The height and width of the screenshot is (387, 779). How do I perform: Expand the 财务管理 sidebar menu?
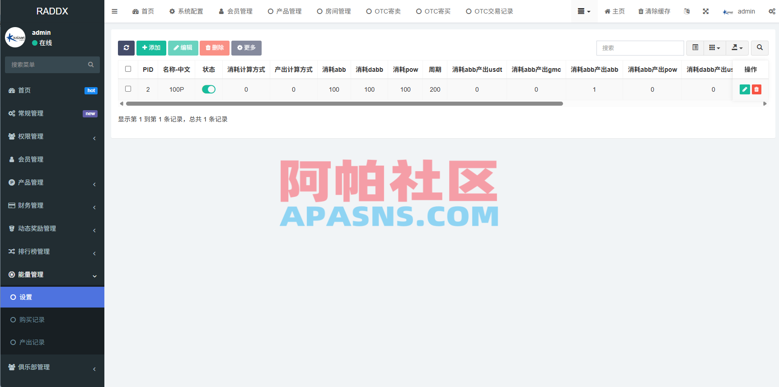point(52,205)
